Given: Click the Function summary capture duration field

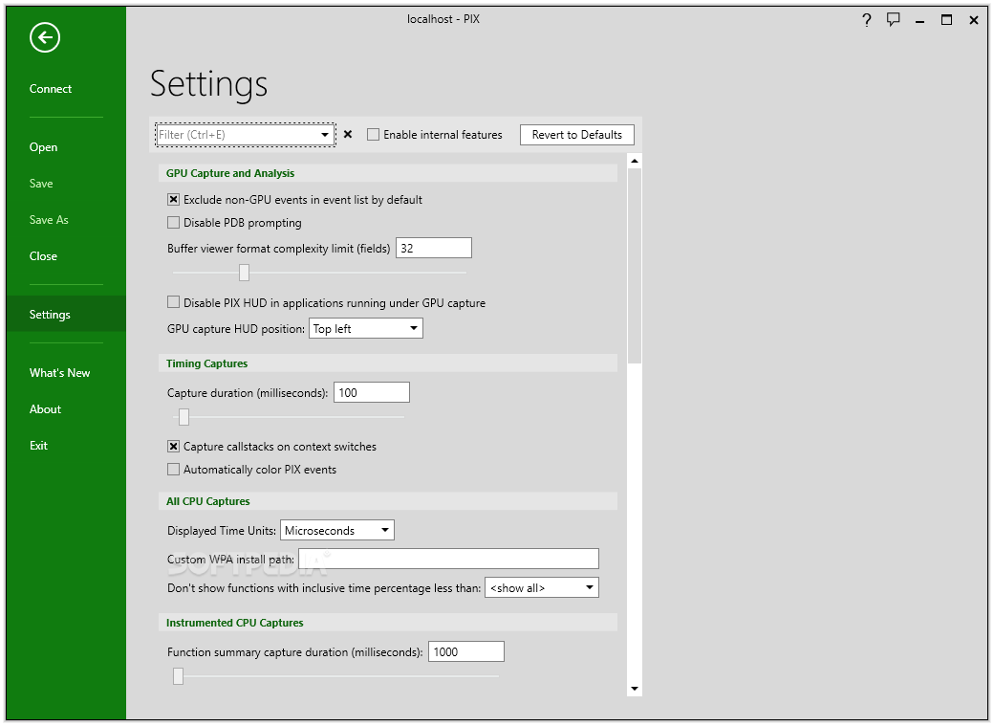Looking at the screenshot, I should coord(466,651).
